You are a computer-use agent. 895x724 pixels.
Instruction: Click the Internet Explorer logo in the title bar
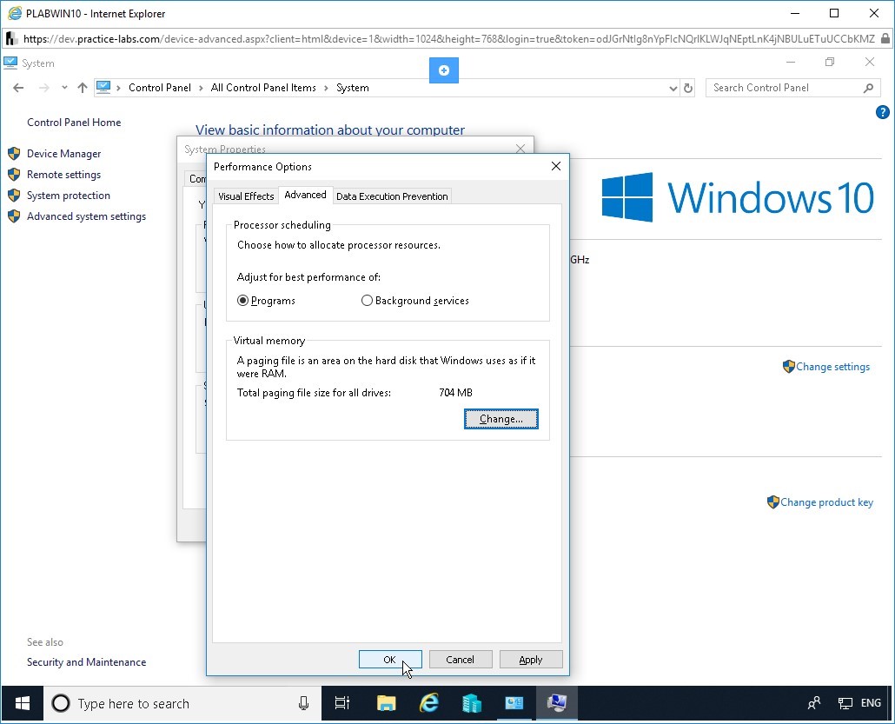[x=14, y=13]
